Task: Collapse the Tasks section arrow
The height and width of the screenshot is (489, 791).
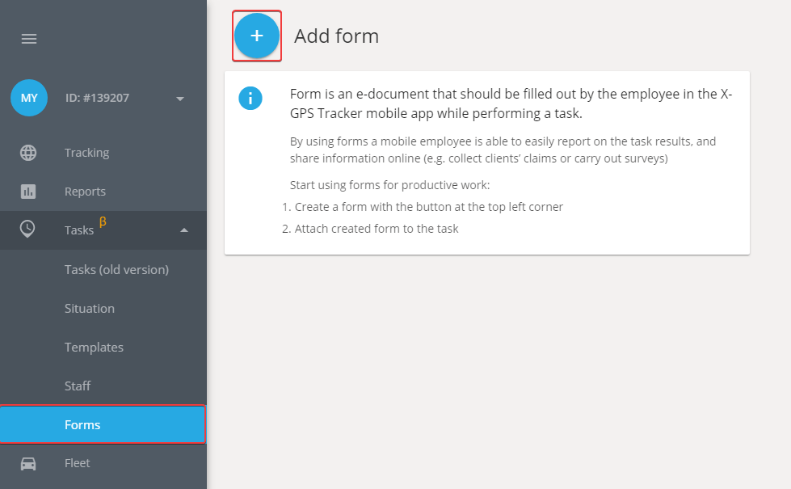Action: tap(184, 230)
